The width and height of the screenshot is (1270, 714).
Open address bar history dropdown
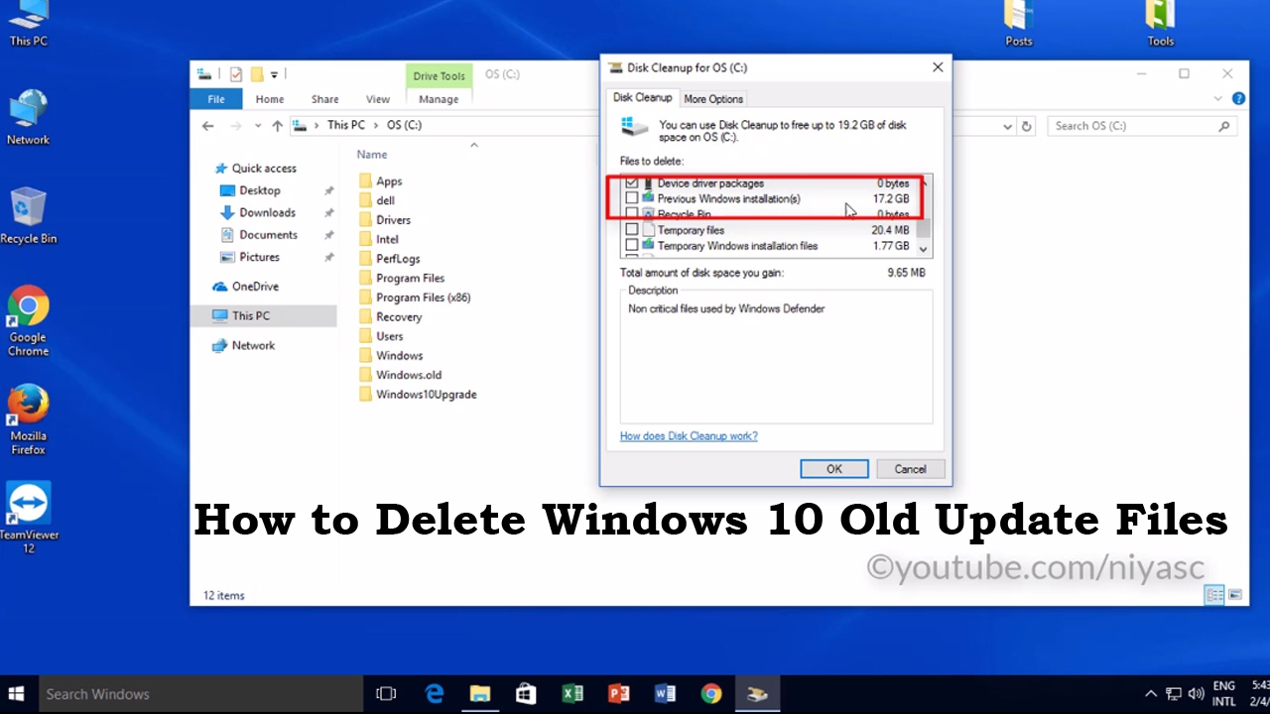click(x=1008, y=126)
